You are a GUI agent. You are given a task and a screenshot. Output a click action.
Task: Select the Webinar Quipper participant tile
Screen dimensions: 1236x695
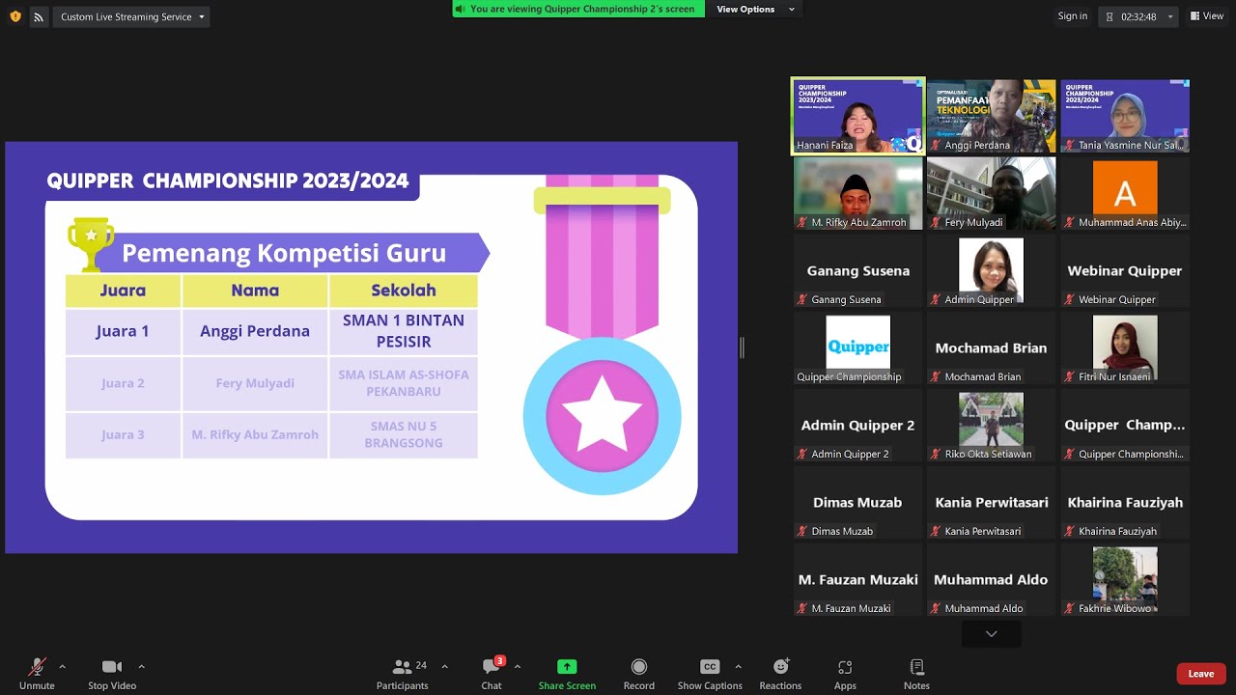point(1125,270)
